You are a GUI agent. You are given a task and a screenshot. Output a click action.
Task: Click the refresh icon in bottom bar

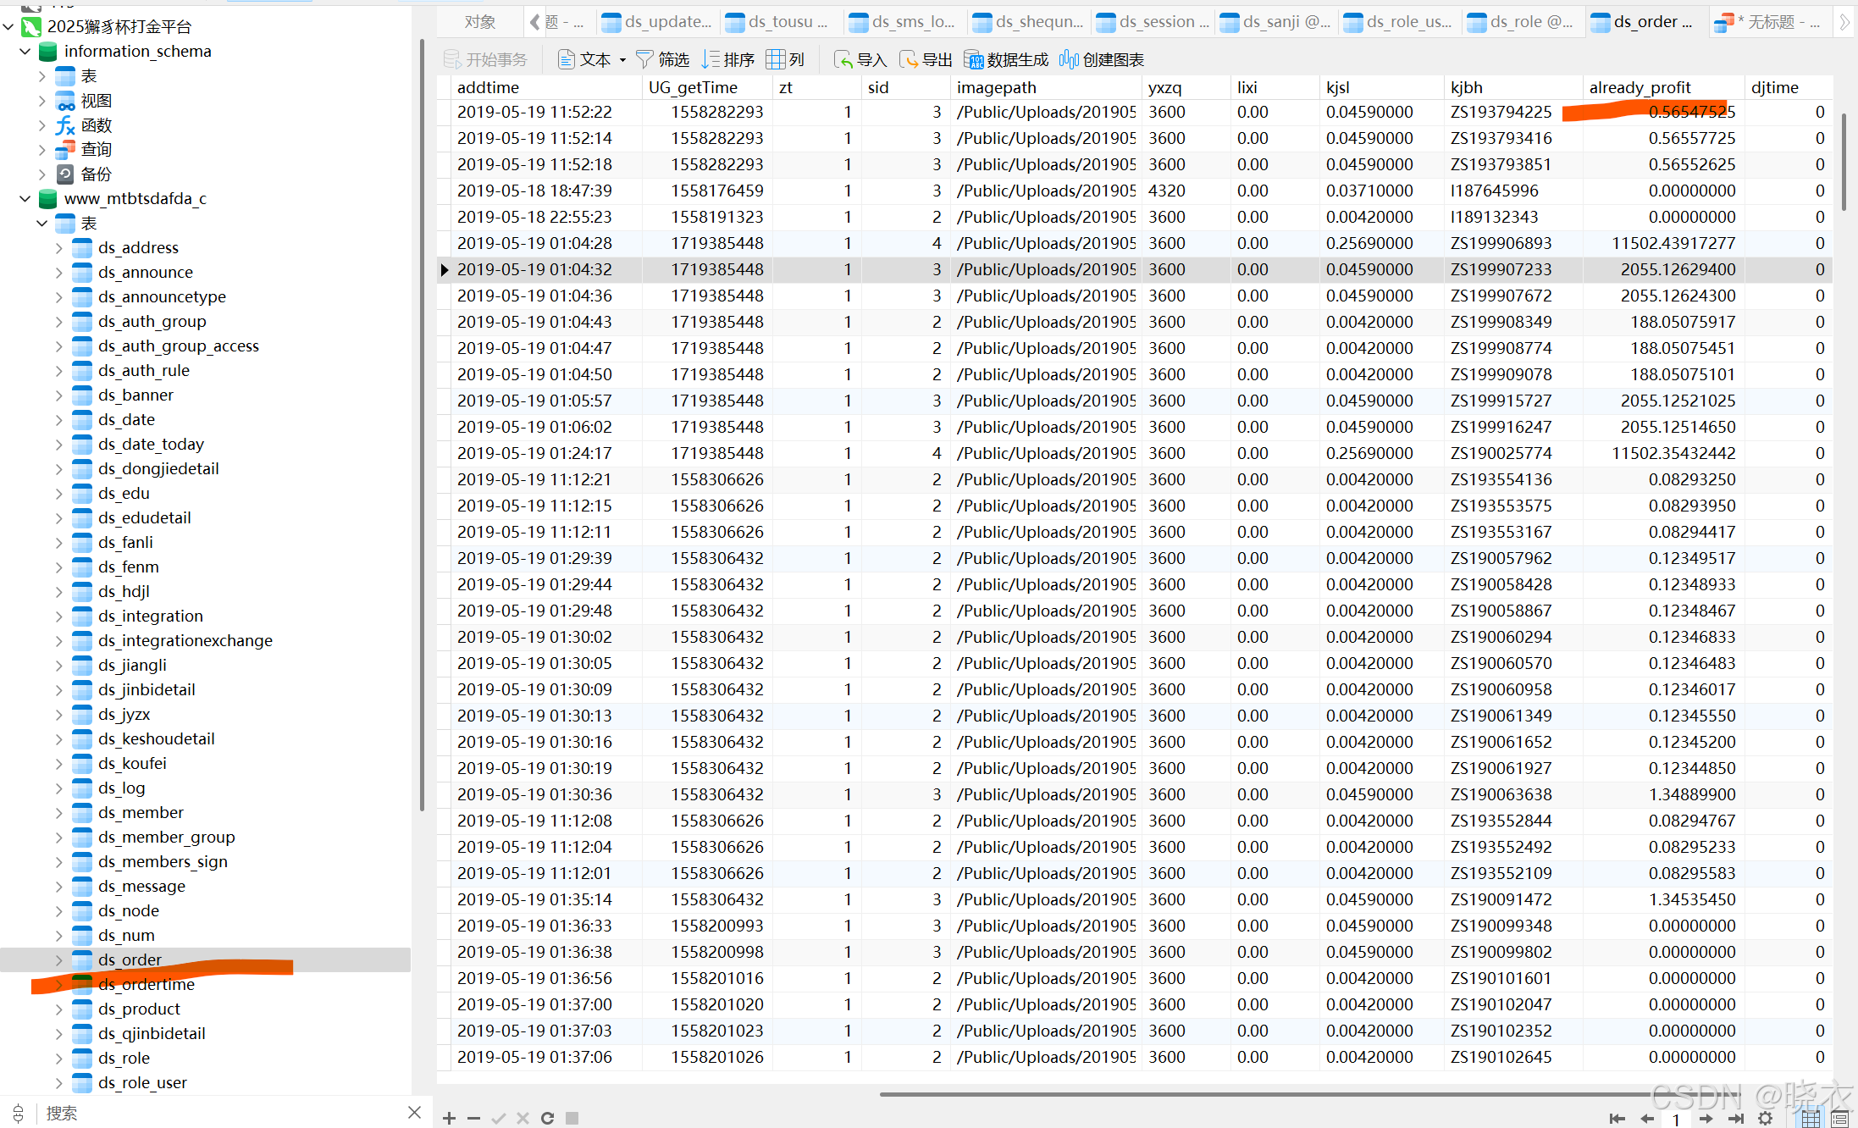coord(547,1118)
